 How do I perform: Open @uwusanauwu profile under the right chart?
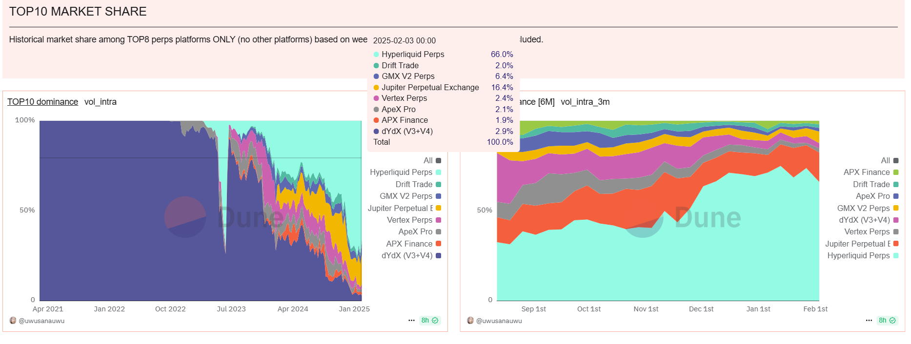499,321
